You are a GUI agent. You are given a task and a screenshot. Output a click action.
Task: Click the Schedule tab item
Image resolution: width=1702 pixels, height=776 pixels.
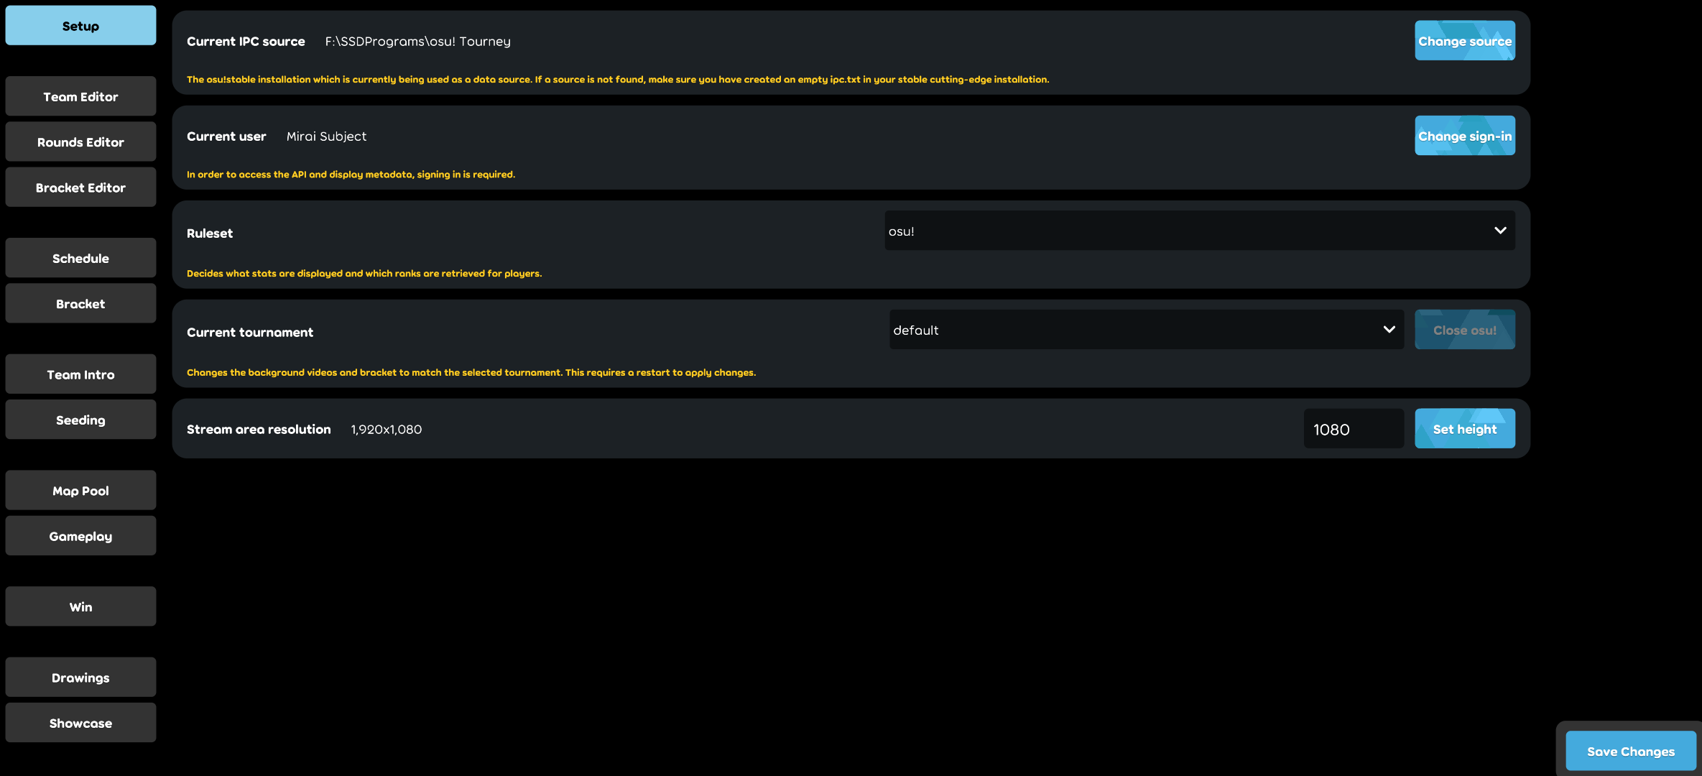[80, 257]
